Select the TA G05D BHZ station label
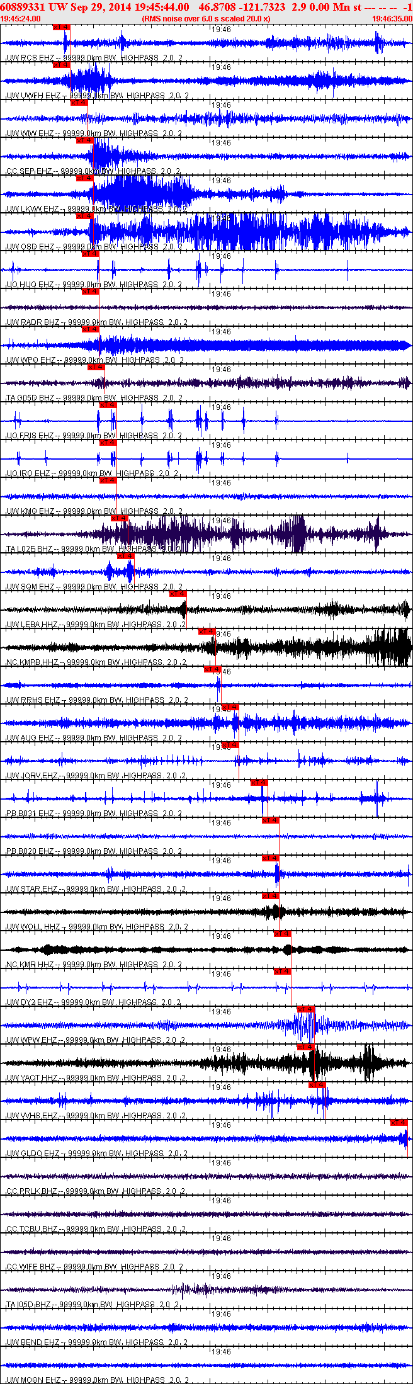Screen dimensions: 413x1384 click(31, 398)
